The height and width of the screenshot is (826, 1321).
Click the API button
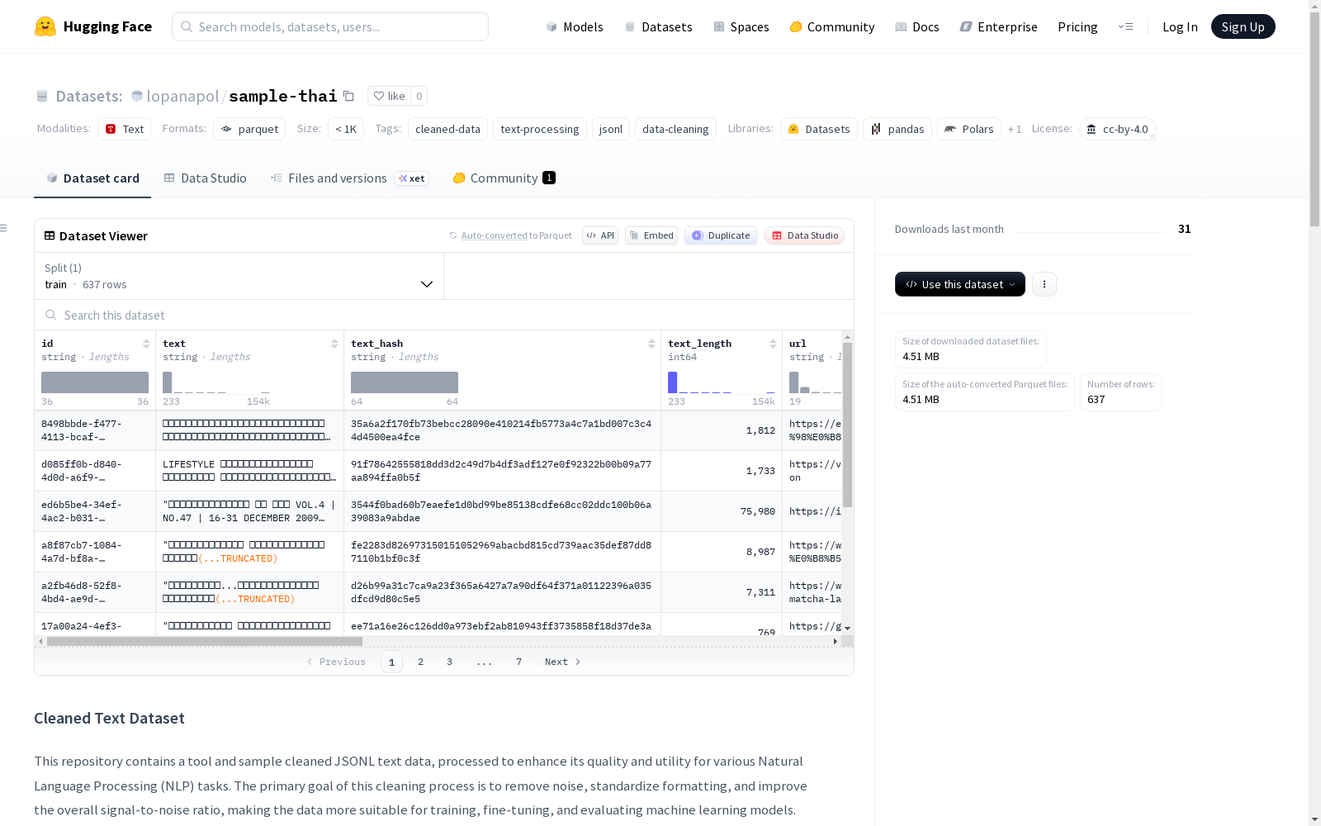pos(600,235)
